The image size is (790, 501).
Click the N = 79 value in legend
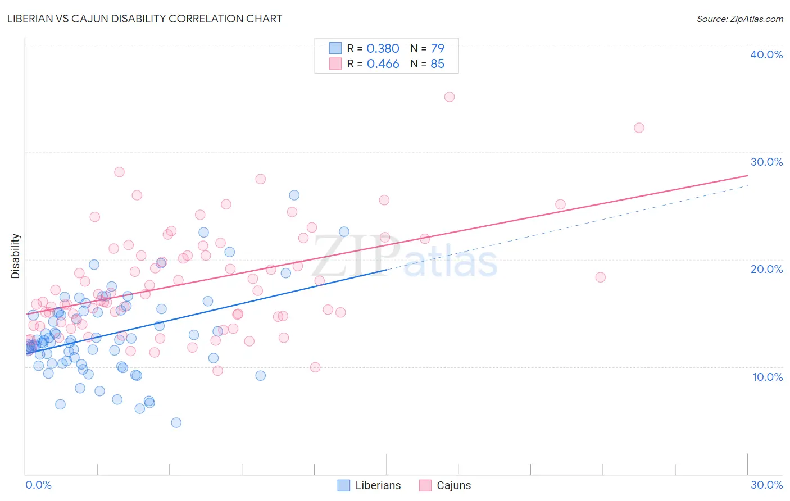click(x=428, y=48)
